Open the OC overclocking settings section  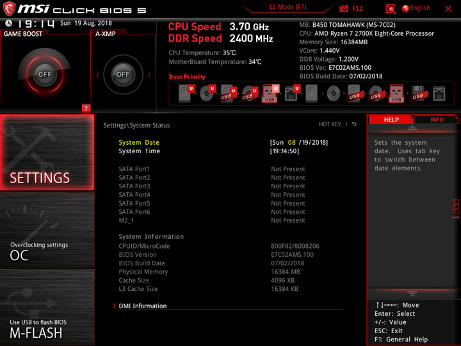click(x=47, y=230)
